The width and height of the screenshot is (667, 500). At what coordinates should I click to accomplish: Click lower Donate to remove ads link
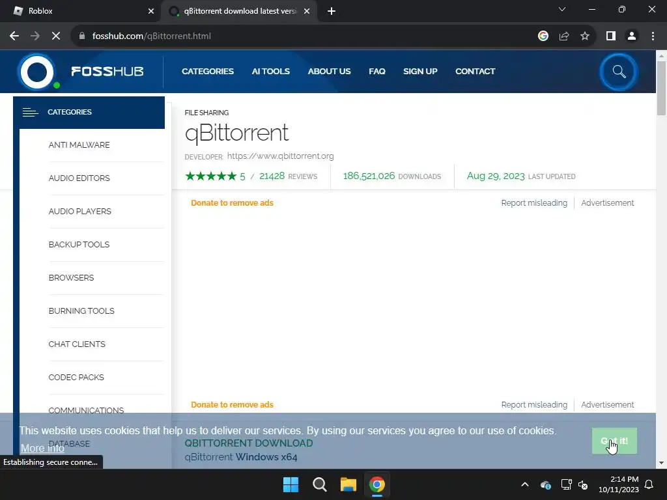[232, 405]
